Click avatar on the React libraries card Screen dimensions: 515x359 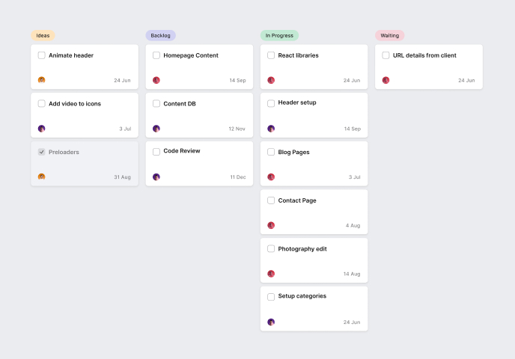(271, 80)
